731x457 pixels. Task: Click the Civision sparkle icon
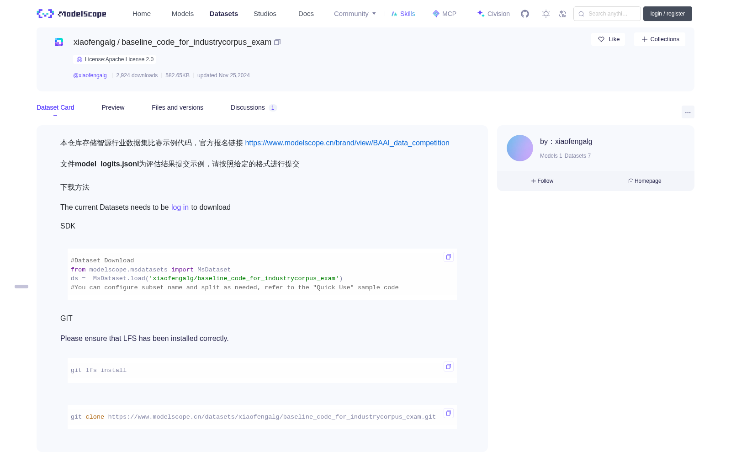click(x=481, y=14)
